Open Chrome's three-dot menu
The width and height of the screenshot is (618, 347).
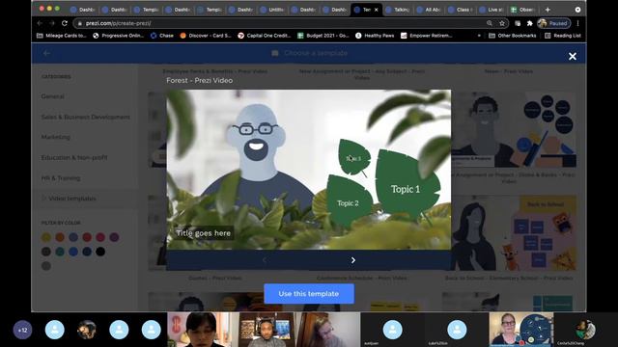pyautogui.click(x=577, y=23)
